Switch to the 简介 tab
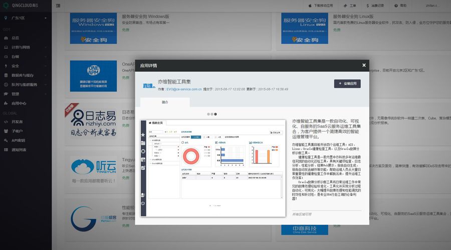 165,101
